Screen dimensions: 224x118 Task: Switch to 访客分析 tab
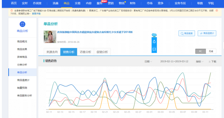(85, 52)
